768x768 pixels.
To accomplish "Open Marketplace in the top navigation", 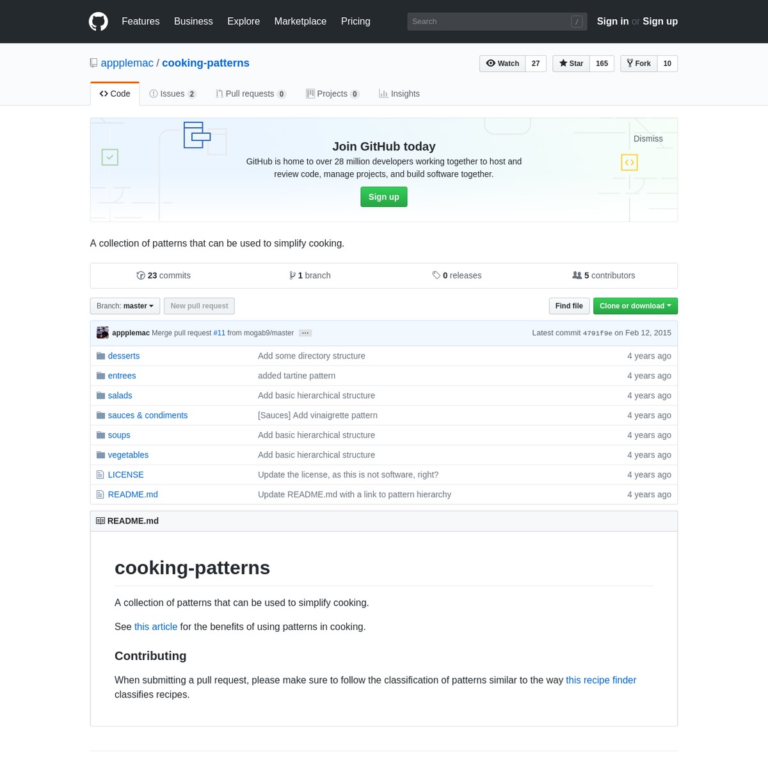I will click(x=300, y=21).
